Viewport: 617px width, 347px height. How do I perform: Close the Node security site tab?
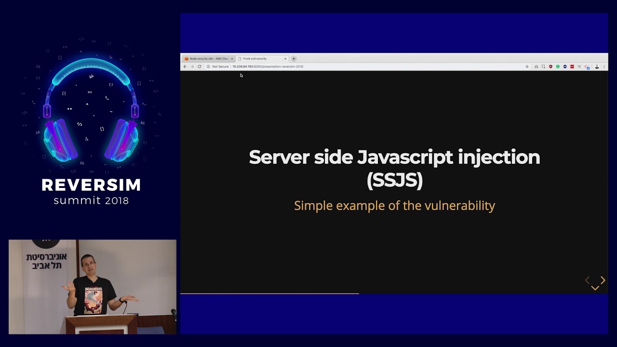click(232, 59)
